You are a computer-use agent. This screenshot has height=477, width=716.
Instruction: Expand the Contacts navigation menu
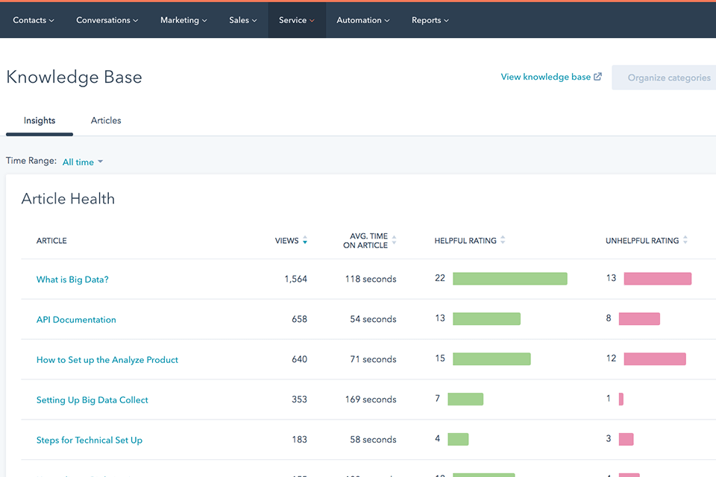click(x=33, y=20)
